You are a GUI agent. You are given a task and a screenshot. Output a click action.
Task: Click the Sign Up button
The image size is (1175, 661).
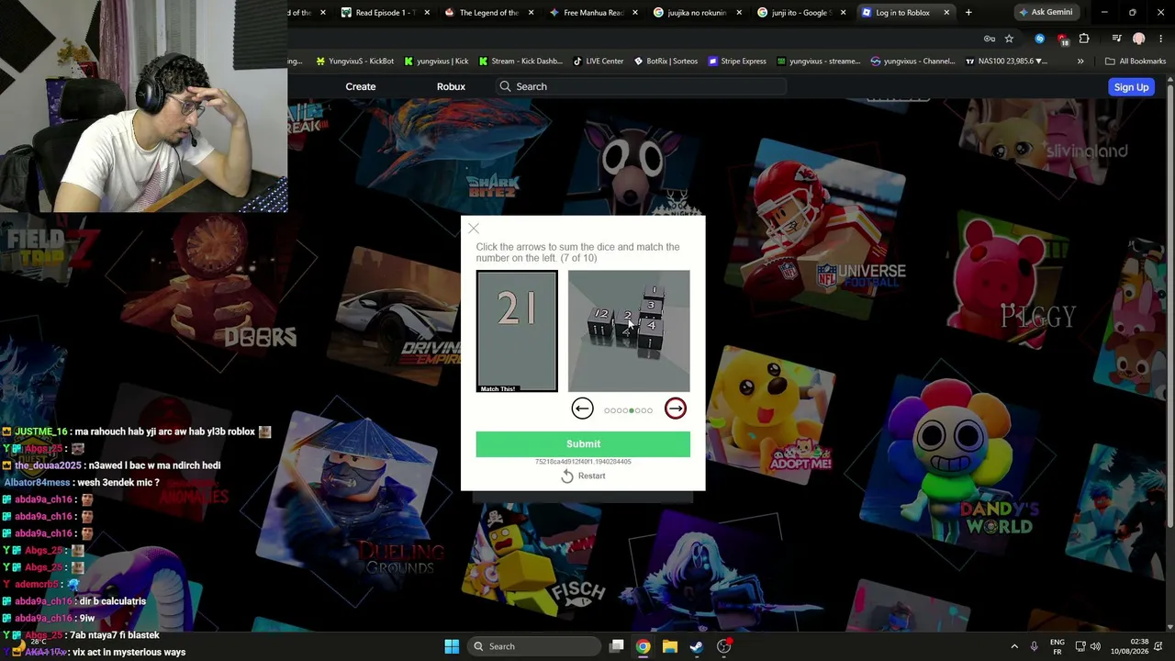click(1131, 87)
